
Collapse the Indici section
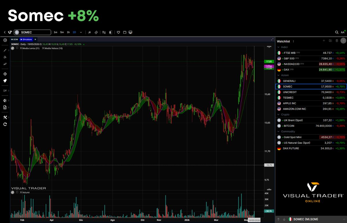pyautogui.click(x=279, y=47)
